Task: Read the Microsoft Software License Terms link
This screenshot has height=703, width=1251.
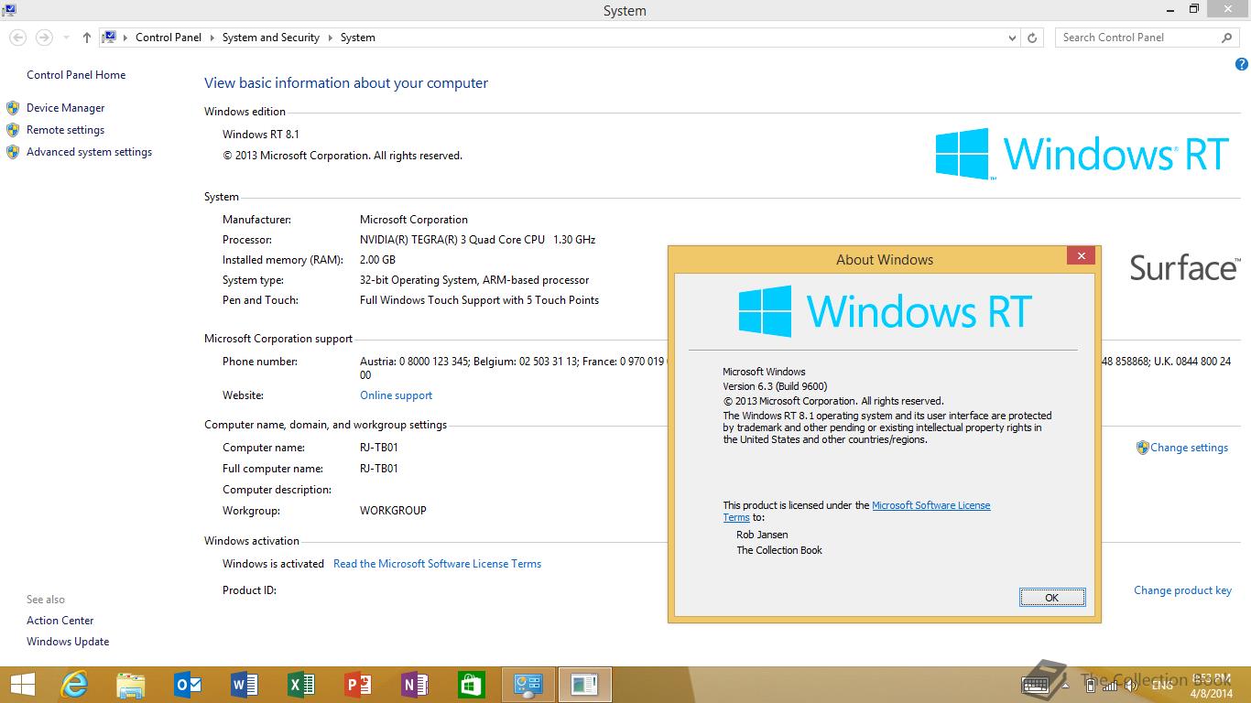Action: (437, 564)
